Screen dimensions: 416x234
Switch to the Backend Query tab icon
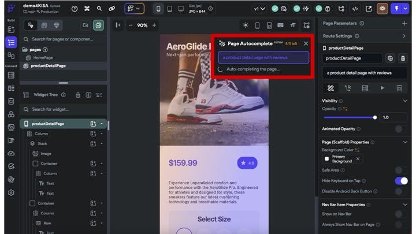click(365, 88)
